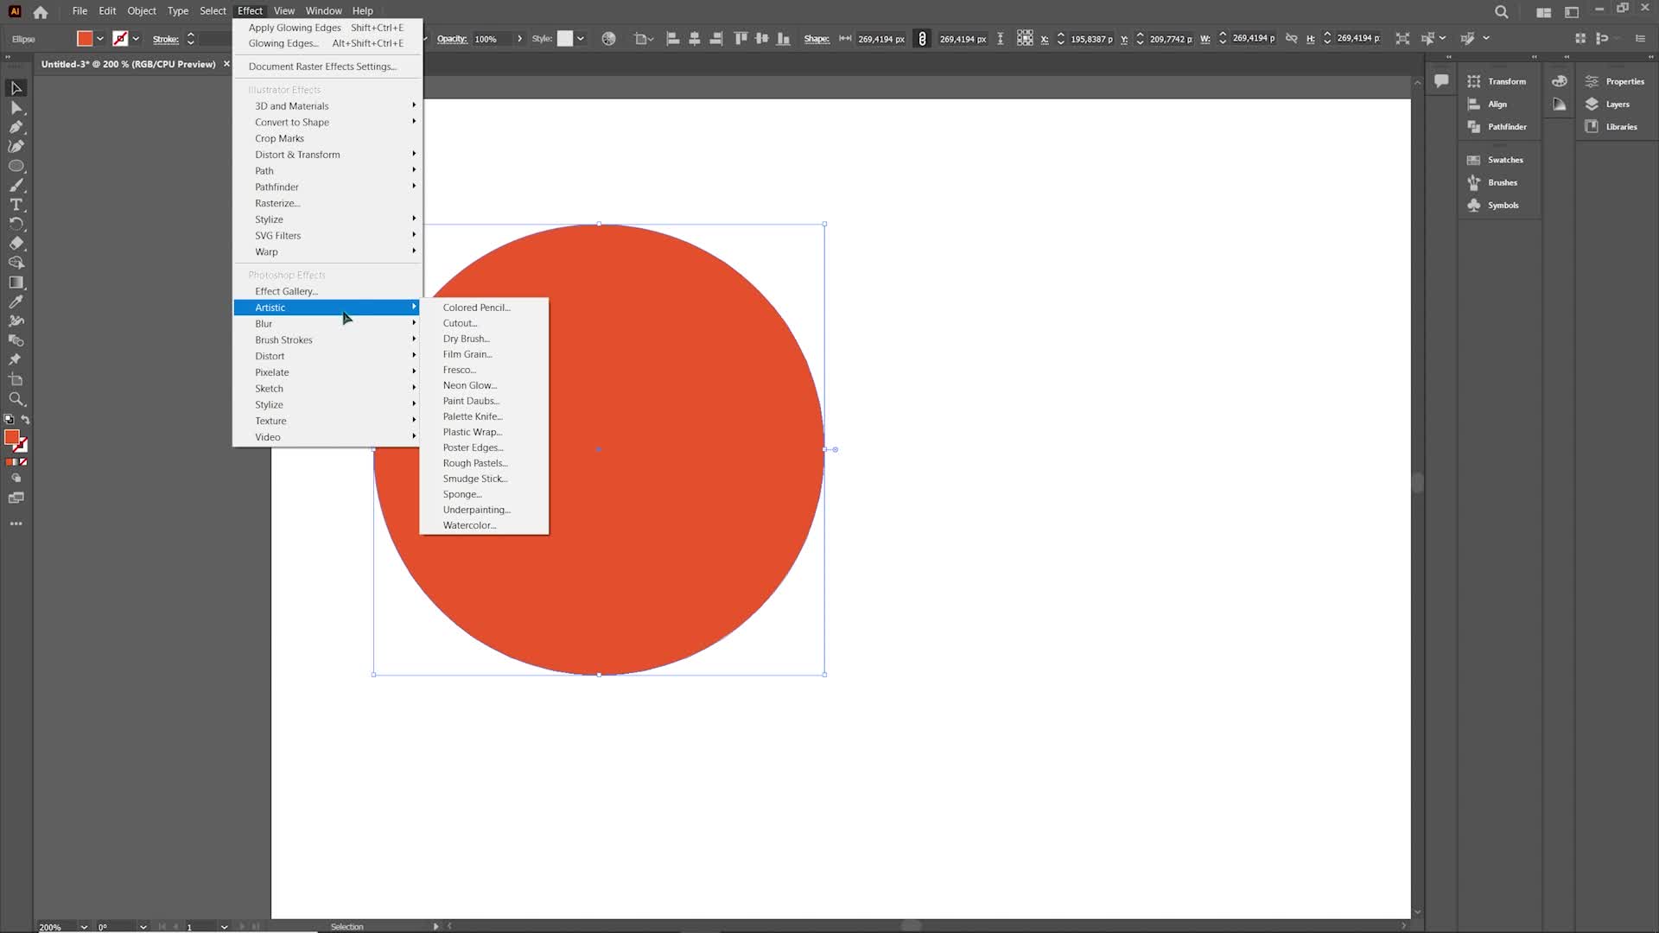Select the Eyedropper tool

16,301
